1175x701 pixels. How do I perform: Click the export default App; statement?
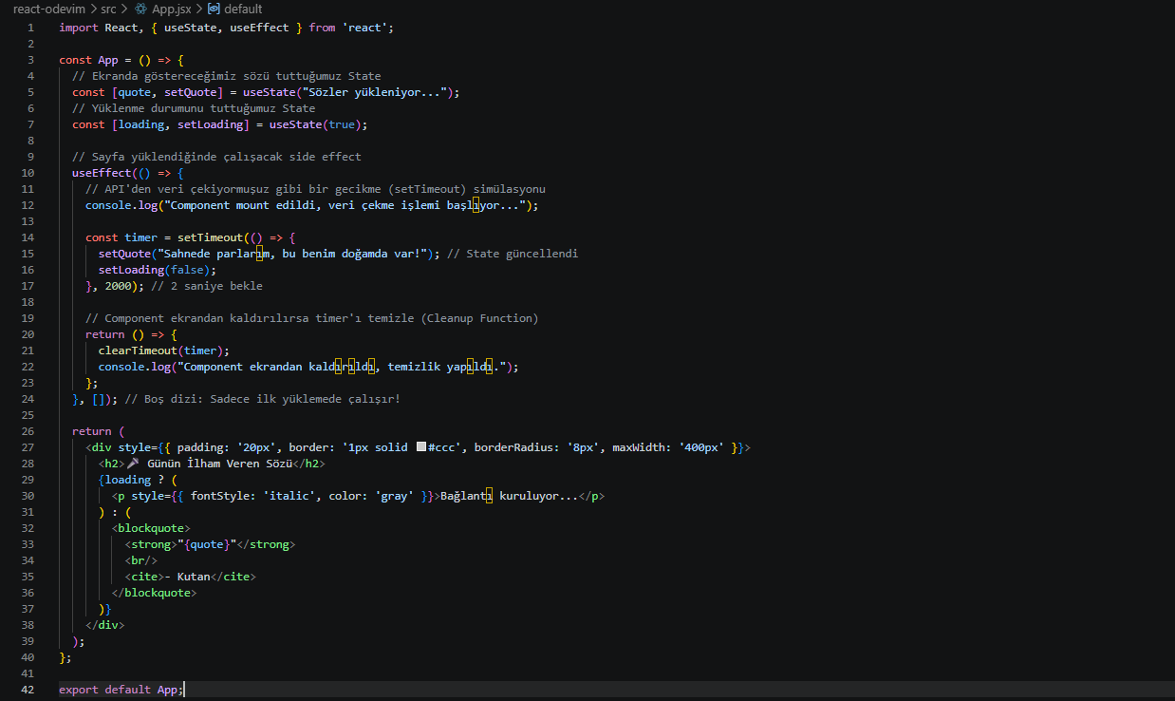(x=121, y=690)
